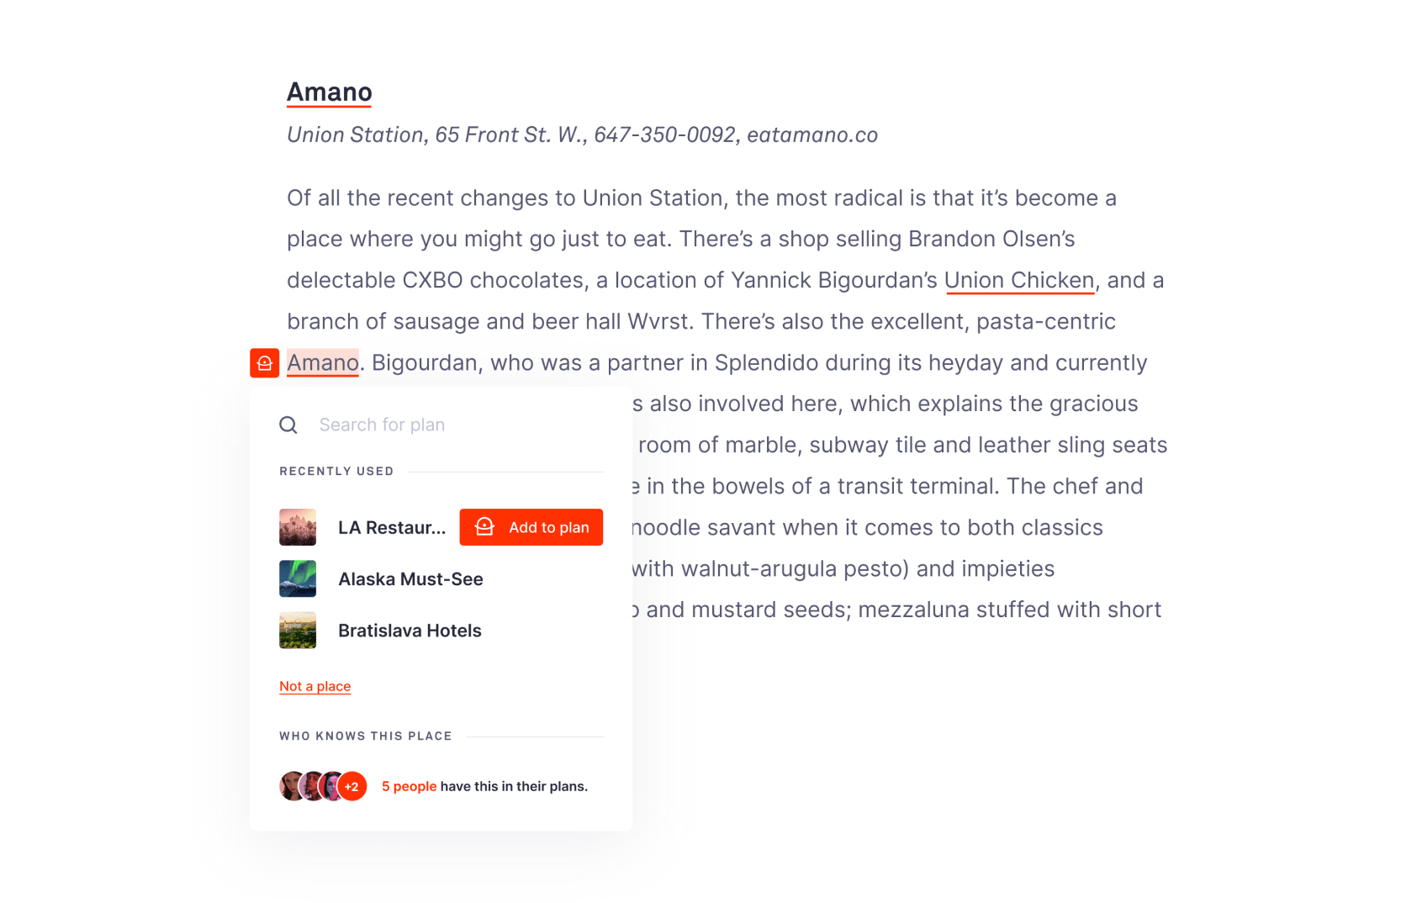
Task: Click the first user avatar
Action: click(x=292, y=786)
